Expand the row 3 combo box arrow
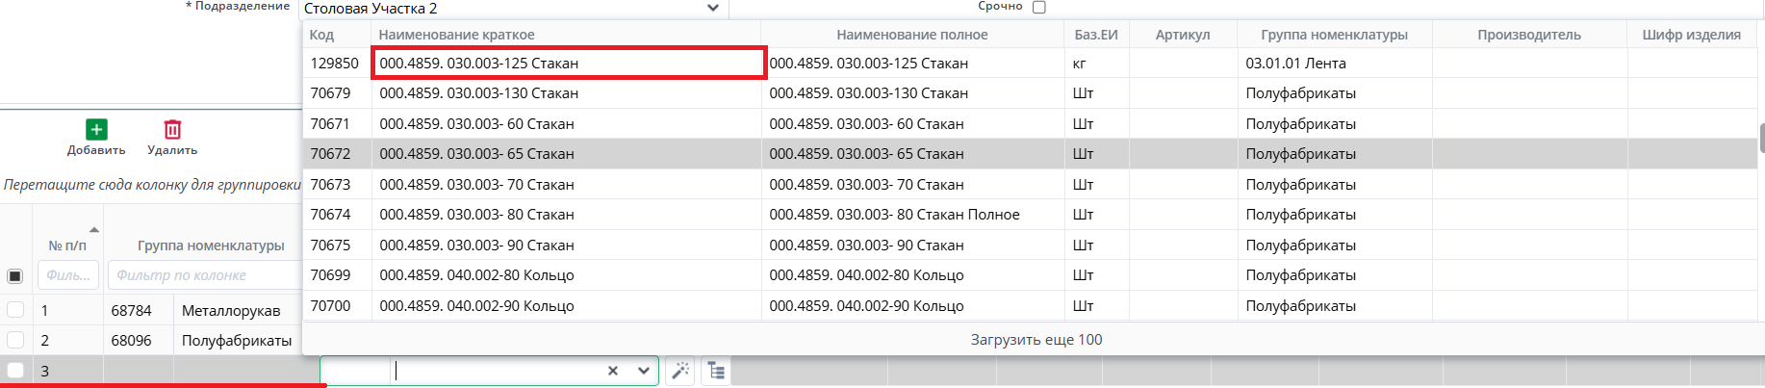 (643, 371)
